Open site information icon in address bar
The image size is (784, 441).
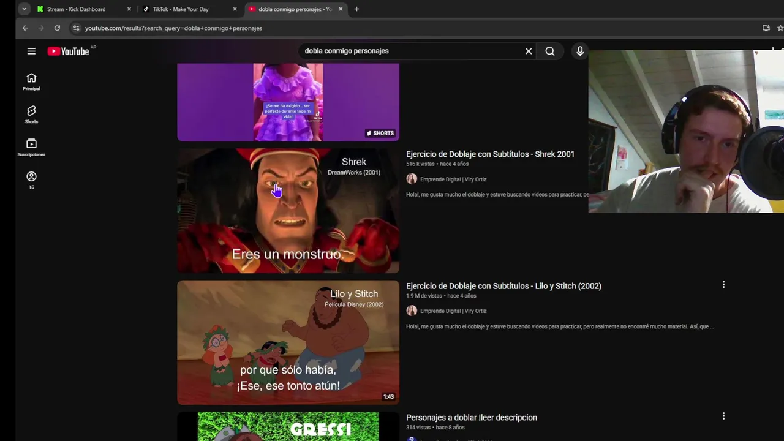(76, 28)
